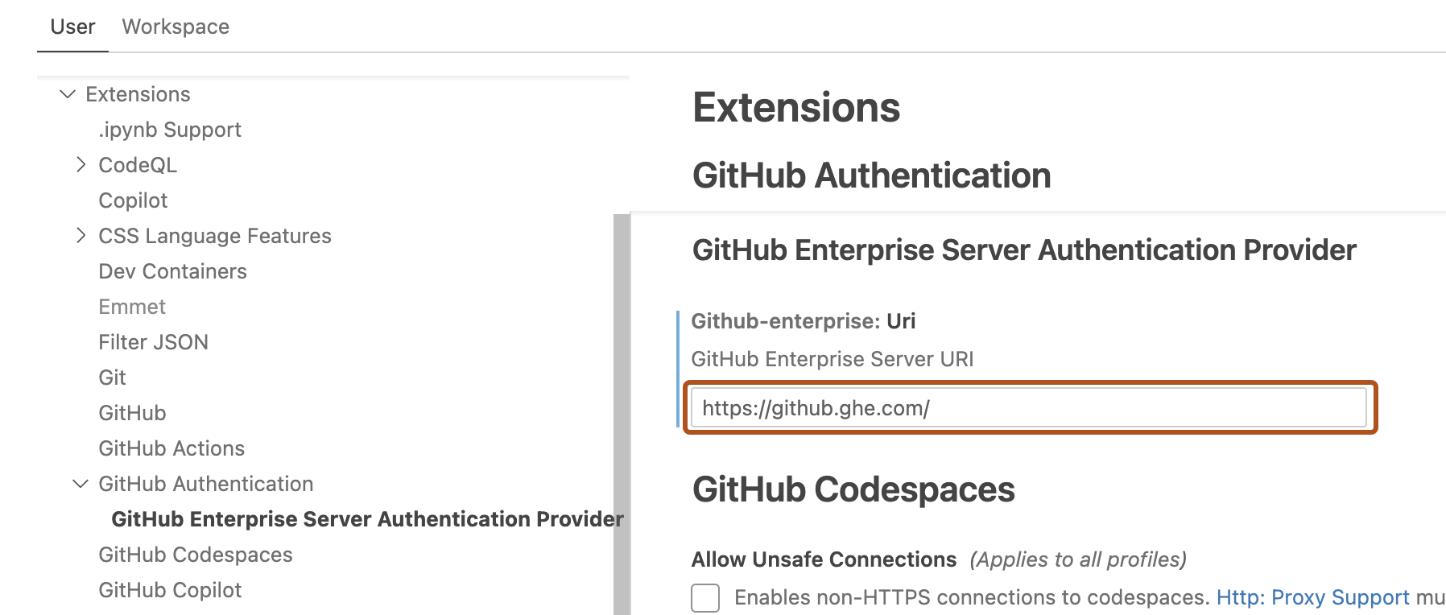This screenshot has height=615, width=1446.
Task: Click the GitHub Codespaces section heading
Action: point(853,489)
